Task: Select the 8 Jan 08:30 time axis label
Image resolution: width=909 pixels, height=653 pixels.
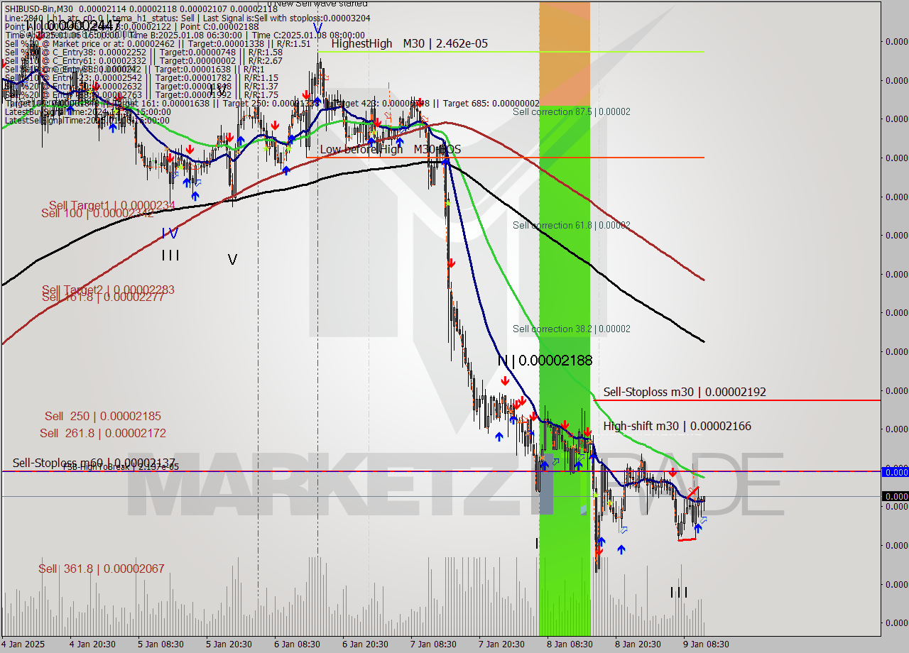Action: [x=570, y=644]
